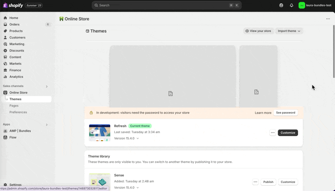Open Settings in the sidebar
Screen dimensions: 335x191
15,185
